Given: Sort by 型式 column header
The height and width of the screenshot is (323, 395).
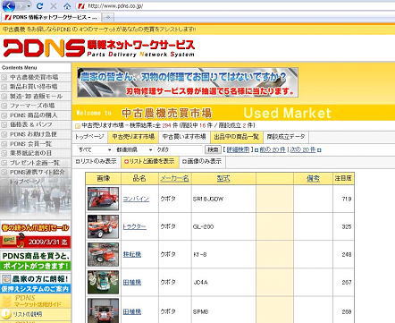Looking at the screenshot, I should coord(223,178).
